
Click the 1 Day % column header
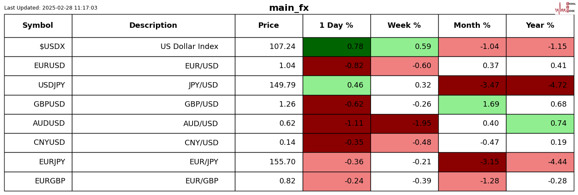point(336,26)
